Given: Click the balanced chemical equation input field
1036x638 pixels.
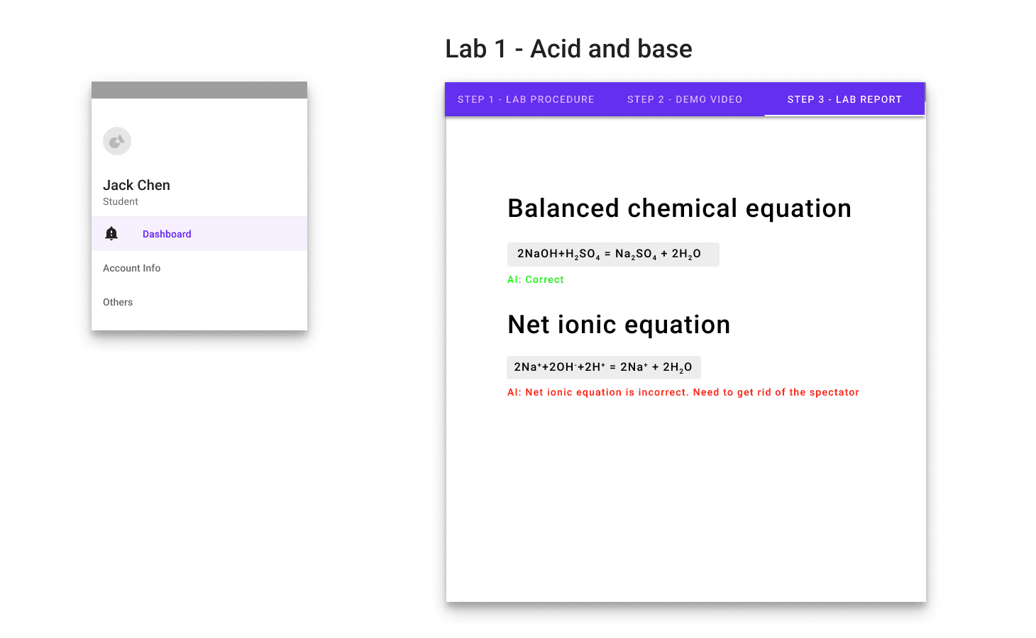Looking at the screenshot, I should pos(612,254).
